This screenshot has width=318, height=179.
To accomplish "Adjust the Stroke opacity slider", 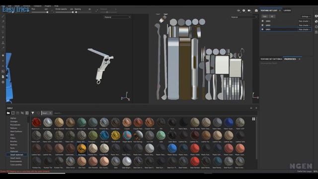I will coord(65,12).
